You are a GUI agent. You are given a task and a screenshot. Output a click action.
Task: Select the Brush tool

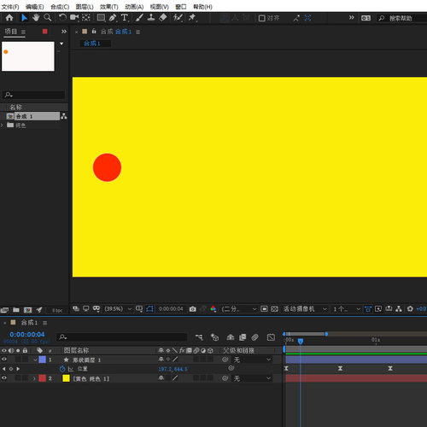pos(139,18)
